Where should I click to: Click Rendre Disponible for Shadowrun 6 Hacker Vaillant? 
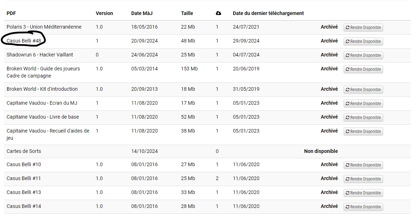tap(363, 55)
